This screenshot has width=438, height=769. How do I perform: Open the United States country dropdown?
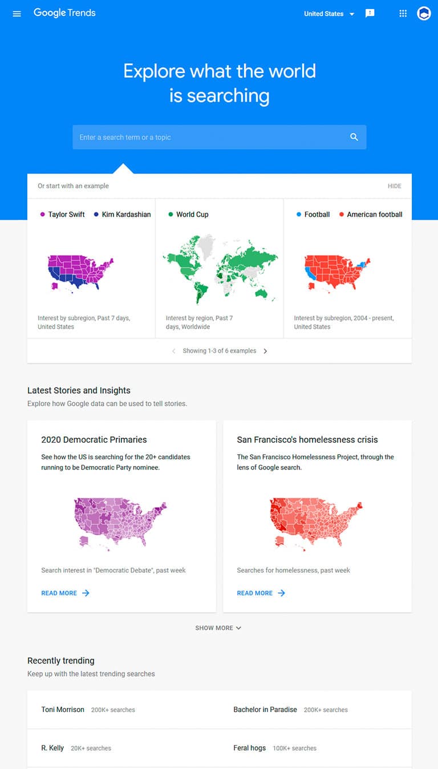click(x=329, y=14)
